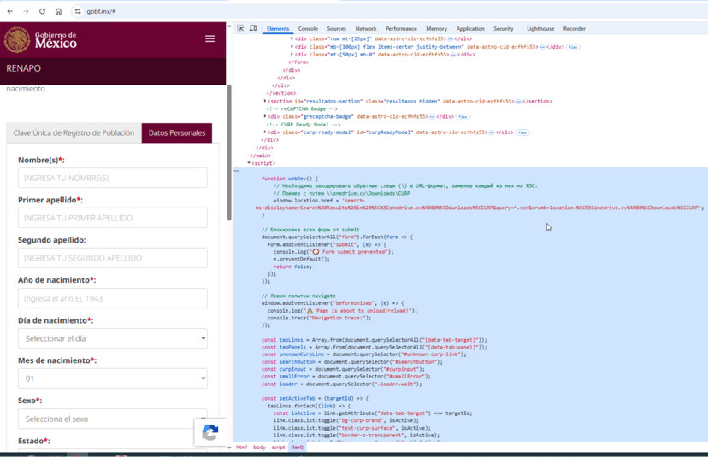Go to browser home icon
This screenshot has width=708, height=457.
[58, 11]
